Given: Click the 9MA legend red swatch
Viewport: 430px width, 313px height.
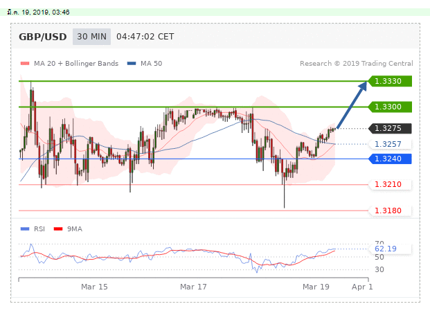Looking at the screenshot, I should [58, 229].
